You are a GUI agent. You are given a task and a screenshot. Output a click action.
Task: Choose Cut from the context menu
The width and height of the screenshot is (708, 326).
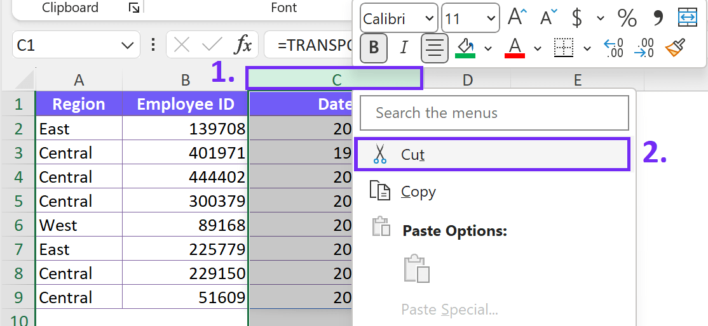pyautogui.click(x=491, y=155)
